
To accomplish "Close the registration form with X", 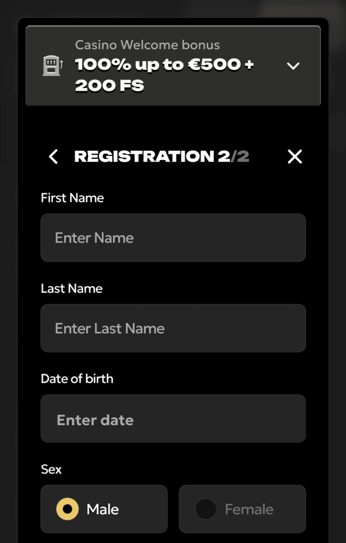I will click(295, 156).
